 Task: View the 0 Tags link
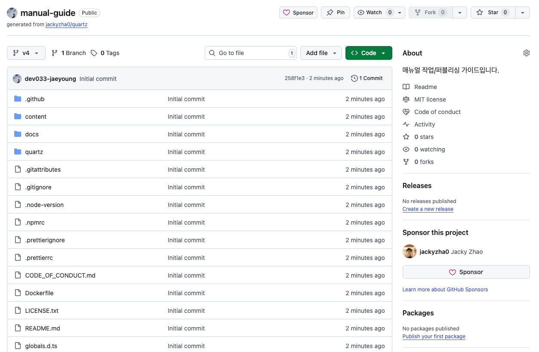105,53
